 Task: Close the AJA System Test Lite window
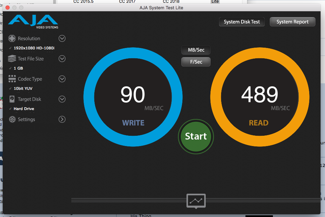point(8,8)
